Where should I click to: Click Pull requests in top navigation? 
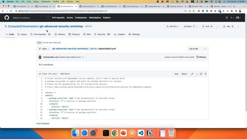pyautogui.click(x=58, y=18)
